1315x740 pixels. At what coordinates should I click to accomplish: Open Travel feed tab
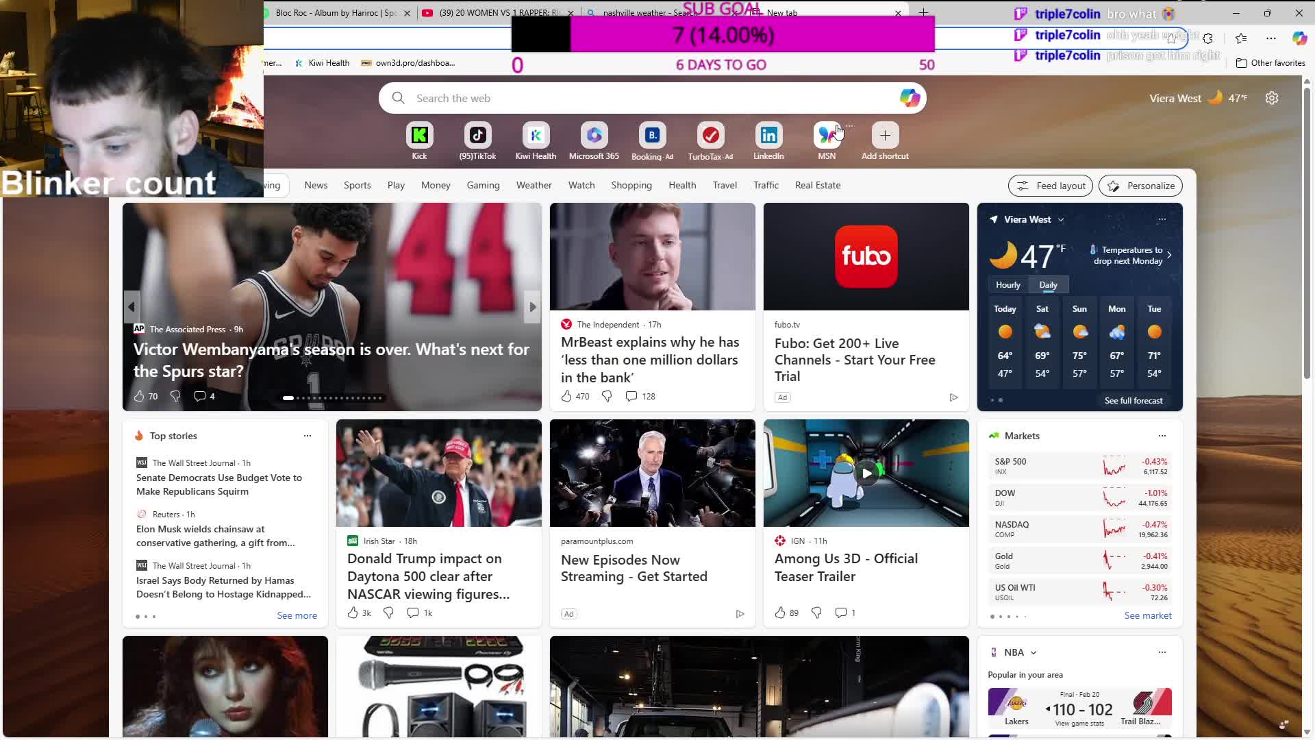click(x=725, y=185)
